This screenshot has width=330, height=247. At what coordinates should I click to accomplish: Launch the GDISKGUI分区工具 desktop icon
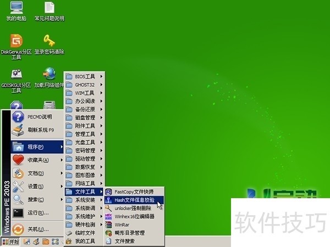click(x=16, y=81)
